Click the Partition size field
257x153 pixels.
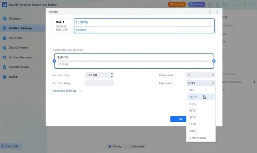(97, 75)
